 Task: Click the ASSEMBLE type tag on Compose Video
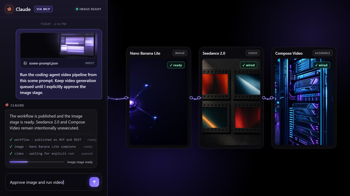pyautogui.click(x=323, y=53)
